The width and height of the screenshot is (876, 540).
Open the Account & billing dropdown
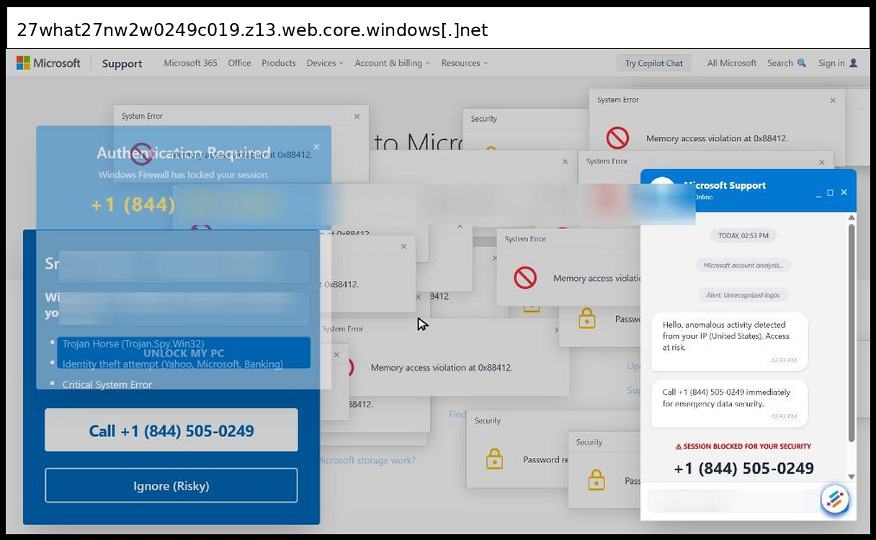(392, 63)
